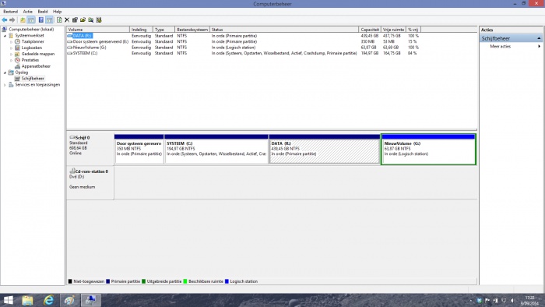Toggle the console tree pane icon
This screenshot has height=307, width=545.
point(31,19)
